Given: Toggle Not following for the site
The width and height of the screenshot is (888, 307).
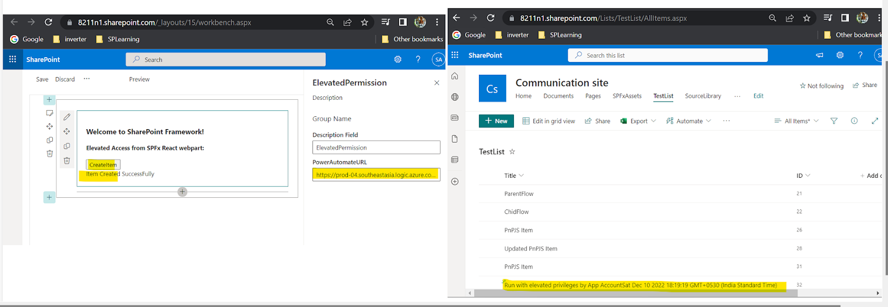Looking at the screenshot, I should [821, 86].
